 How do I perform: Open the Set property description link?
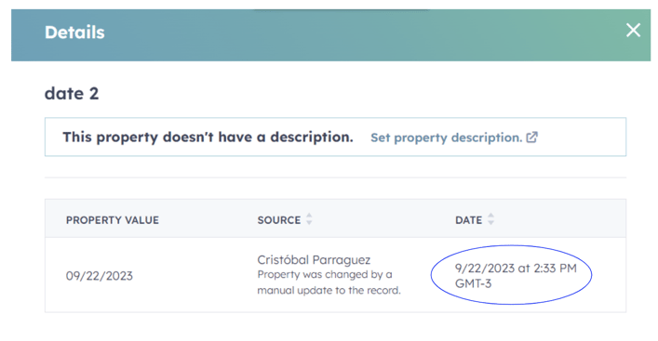[447, 138]
